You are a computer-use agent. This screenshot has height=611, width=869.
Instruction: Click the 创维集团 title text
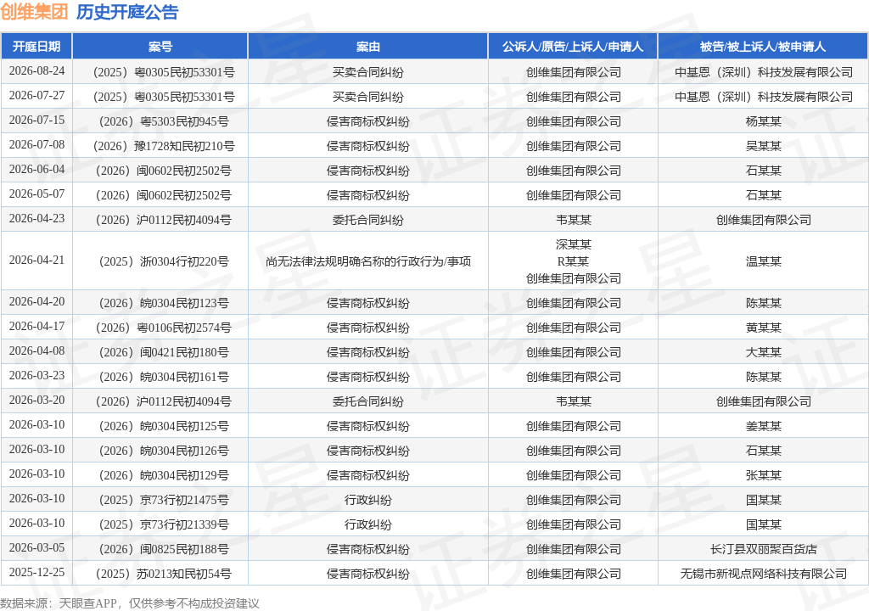pyautogui.click(x=34, y=12)
